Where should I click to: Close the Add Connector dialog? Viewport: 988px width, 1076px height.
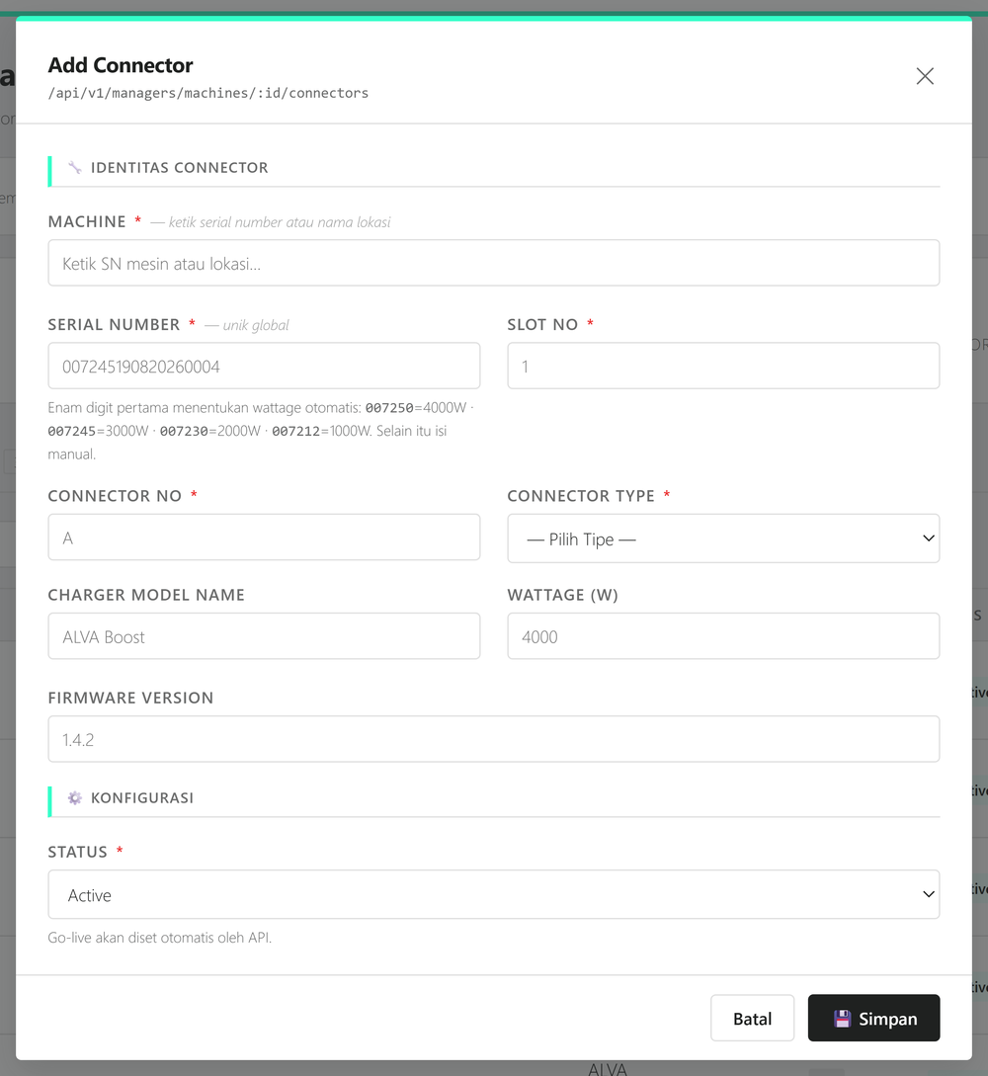925,76
